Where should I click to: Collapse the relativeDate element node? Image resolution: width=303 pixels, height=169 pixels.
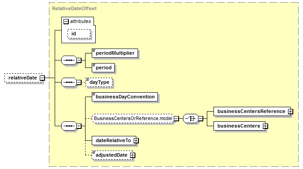[42, 78]
